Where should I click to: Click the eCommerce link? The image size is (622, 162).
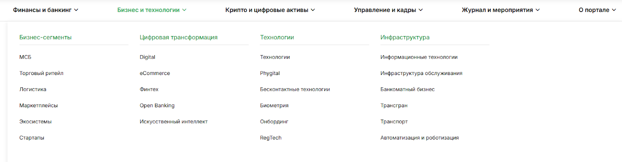(155, 73)
